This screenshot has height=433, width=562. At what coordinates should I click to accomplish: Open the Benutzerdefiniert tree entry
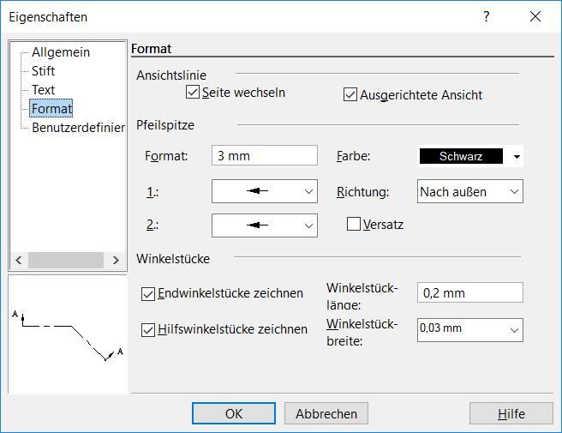click(78, 128)
